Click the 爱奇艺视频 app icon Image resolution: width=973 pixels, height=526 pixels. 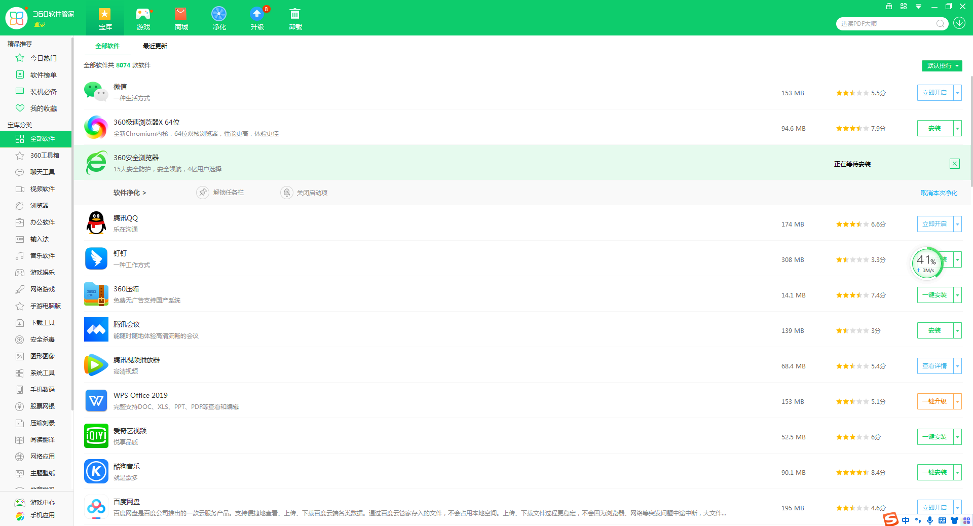[x=96, y=436]
